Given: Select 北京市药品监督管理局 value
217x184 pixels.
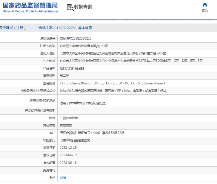Looking at the screenshot, I should point(75,140).
